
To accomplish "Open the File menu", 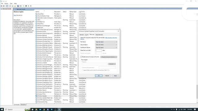I will [2, 3].
